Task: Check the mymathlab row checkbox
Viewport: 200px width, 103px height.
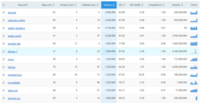Action: pos(4,83)
